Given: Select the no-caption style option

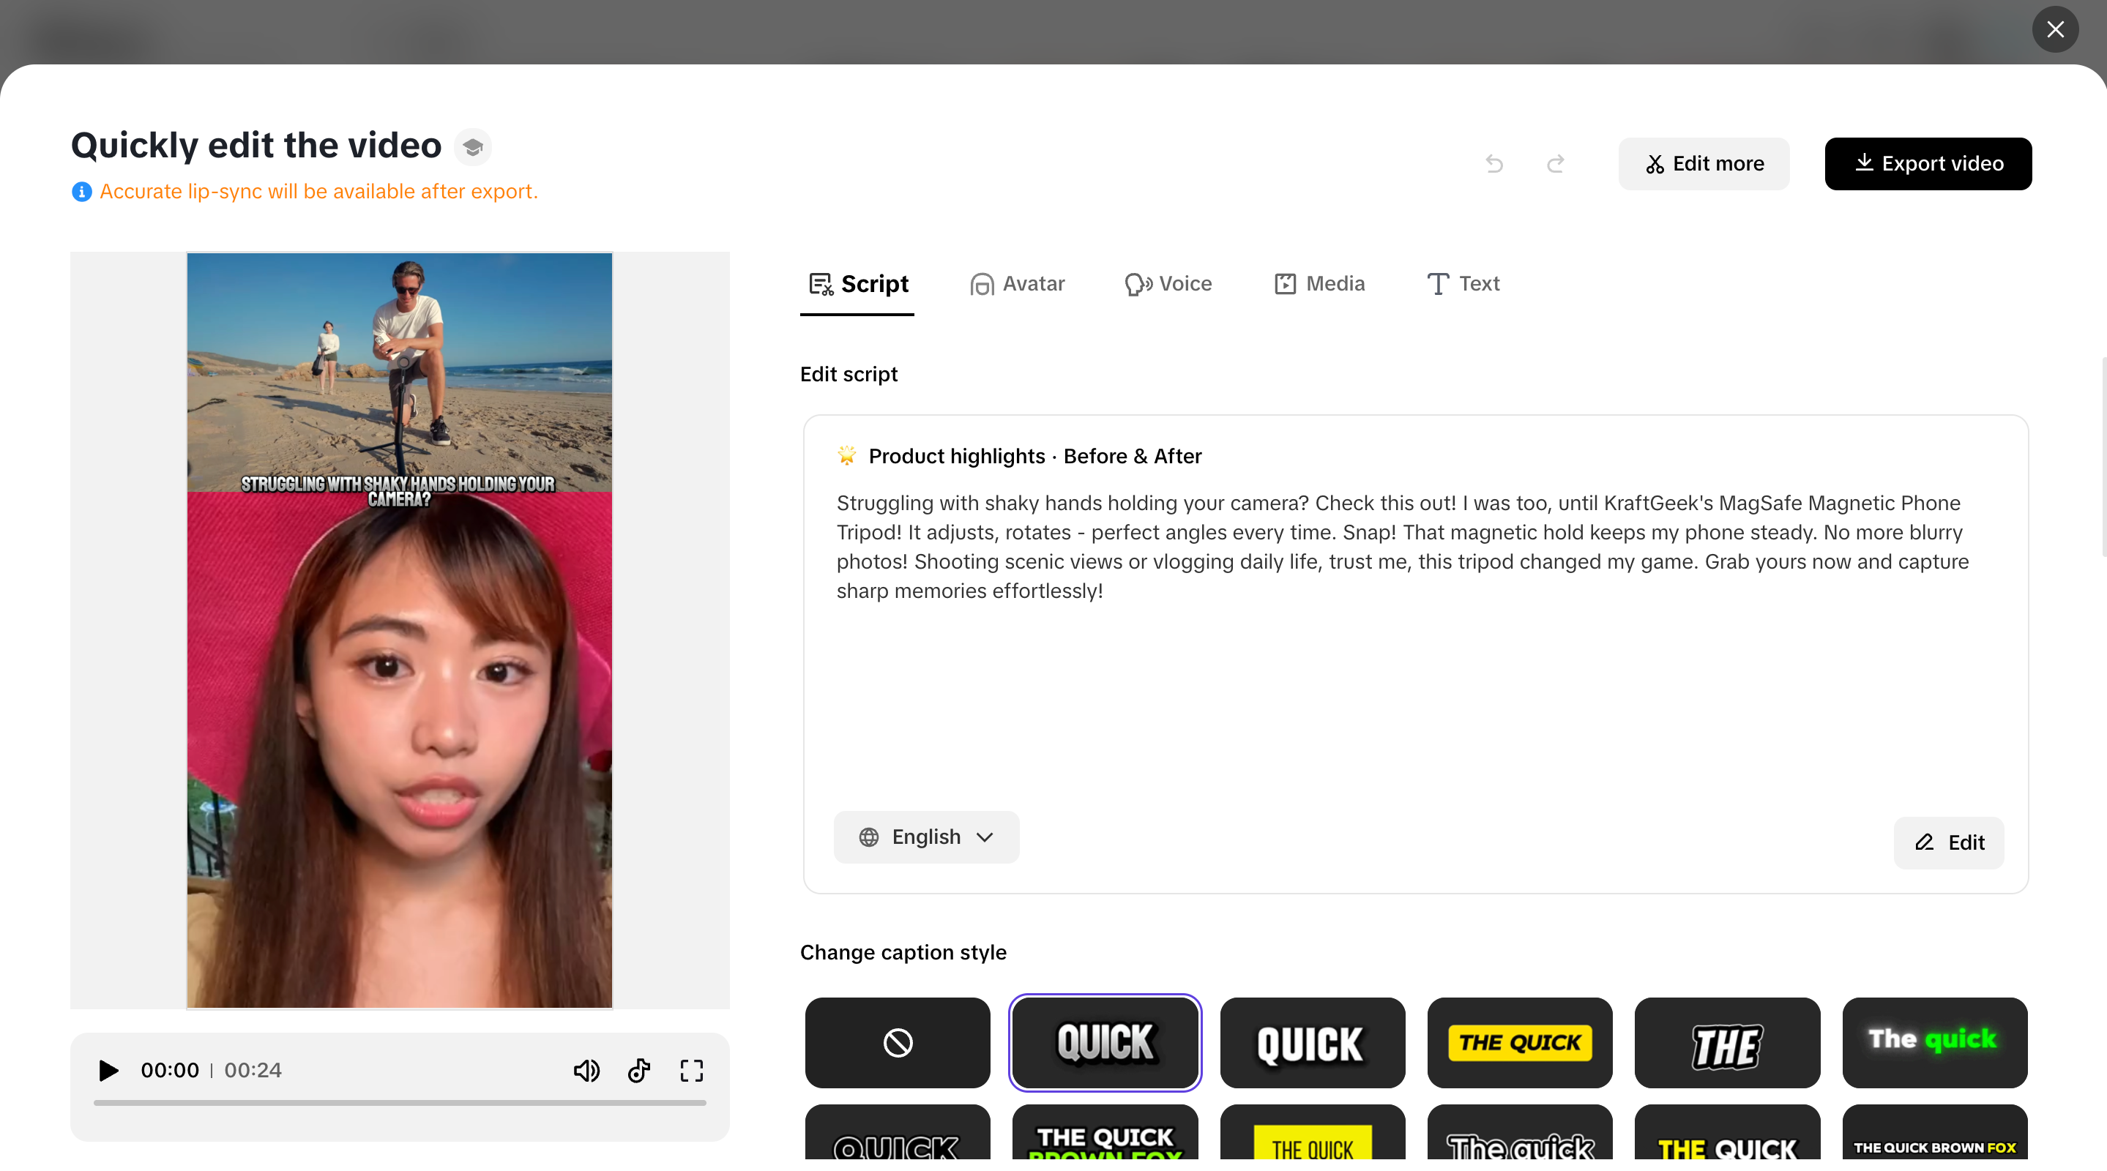Looking at the screenshot, I should tap(898, 1043).
